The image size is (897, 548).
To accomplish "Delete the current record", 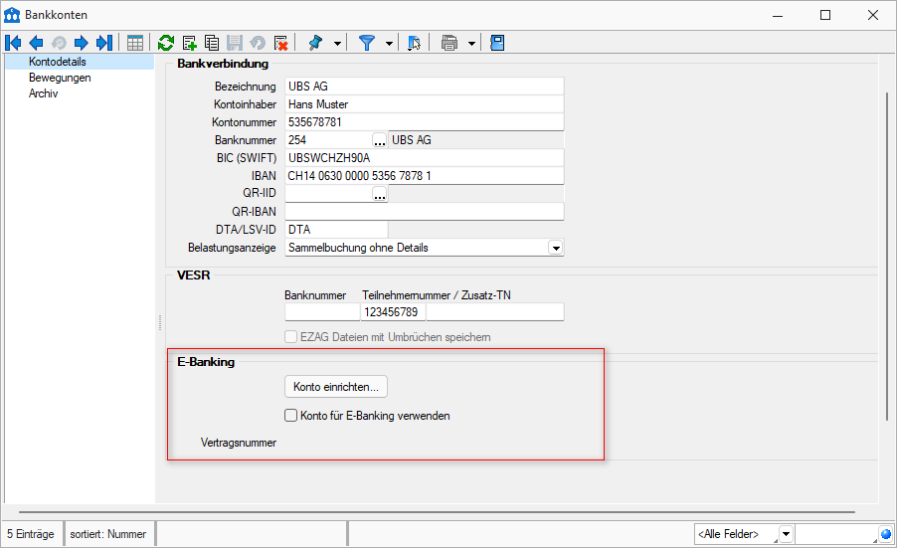I will pos(280,43).
